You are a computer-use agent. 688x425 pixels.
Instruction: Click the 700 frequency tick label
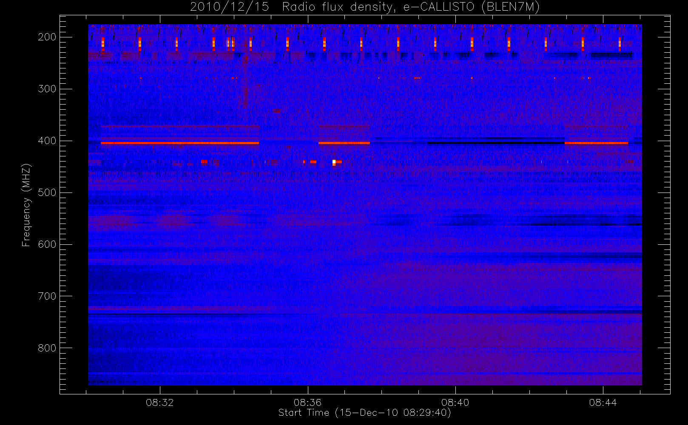[x=47, y=296]
